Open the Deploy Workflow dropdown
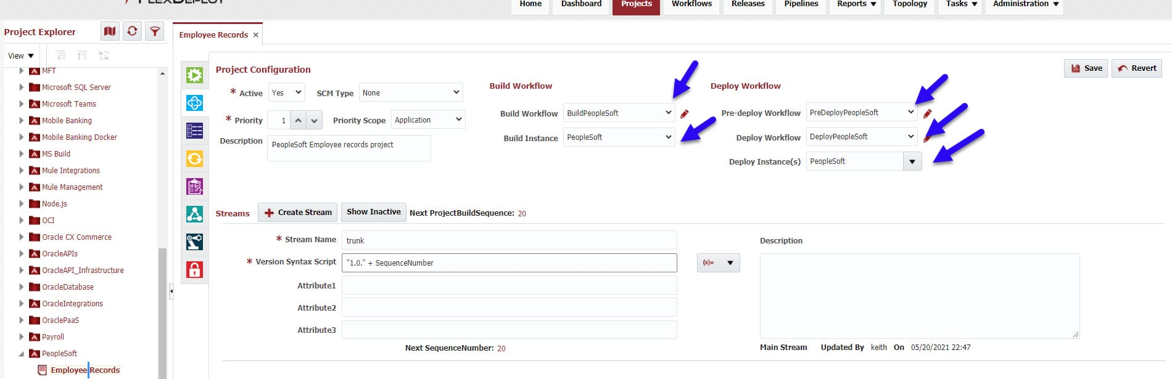The height and width of the screenshot is (379, 1172). 862,136
